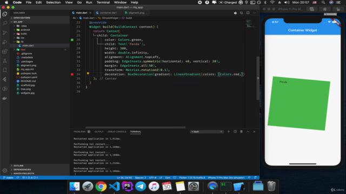Click the green color swatch on line 26

pyautogui.click(x=72, y=40)
